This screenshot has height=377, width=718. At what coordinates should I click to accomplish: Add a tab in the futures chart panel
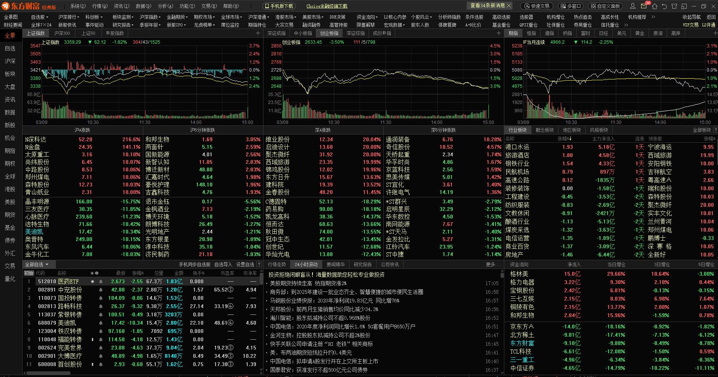(x=715, y=33)
